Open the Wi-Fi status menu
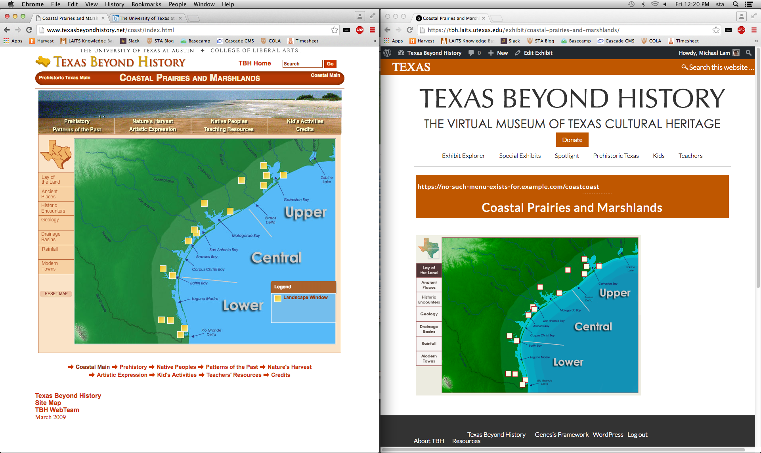Screen dimensions: 761x453 click(655, 4)
